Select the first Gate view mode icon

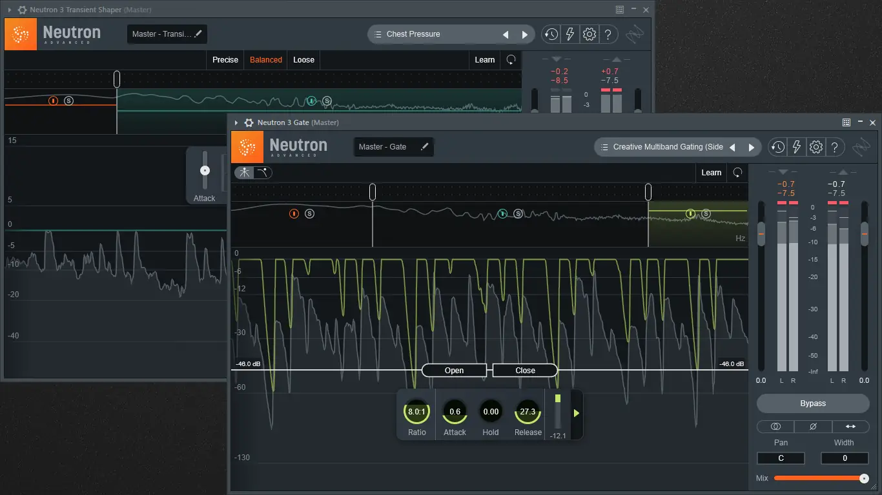click(x=245, y=172)
